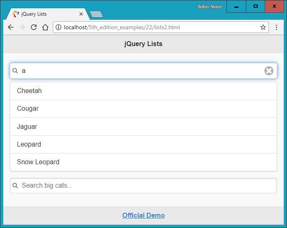Focus the search field containing 'a'
This screenshot has width=287, height=228.
(143, 71)
